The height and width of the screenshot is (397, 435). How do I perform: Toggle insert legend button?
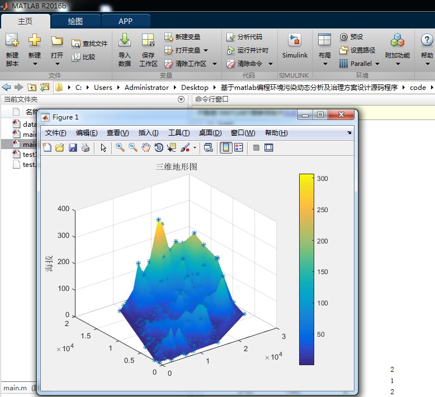point(239,147)
